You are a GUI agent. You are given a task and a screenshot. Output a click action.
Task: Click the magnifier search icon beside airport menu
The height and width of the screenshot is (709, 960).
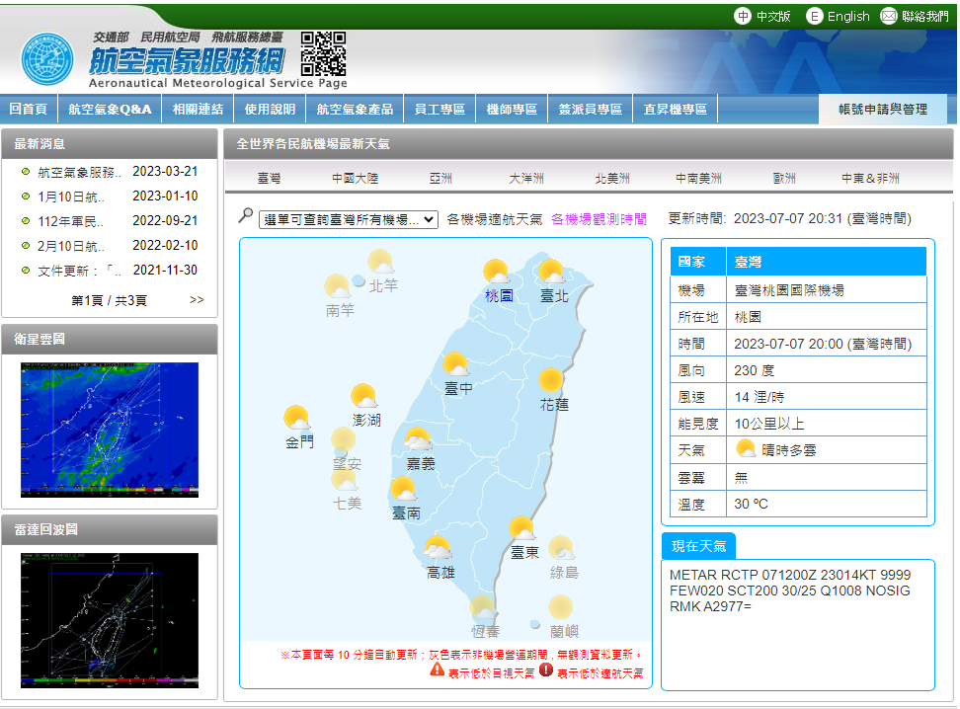[246, 215]
